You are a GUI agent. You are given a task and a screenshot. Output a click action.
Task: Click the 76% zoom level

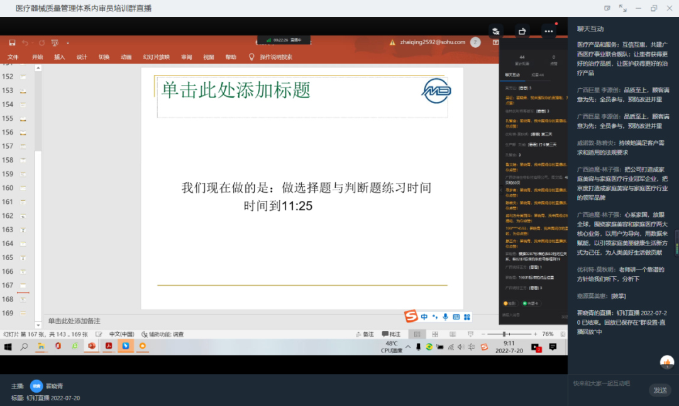[548, 334]
